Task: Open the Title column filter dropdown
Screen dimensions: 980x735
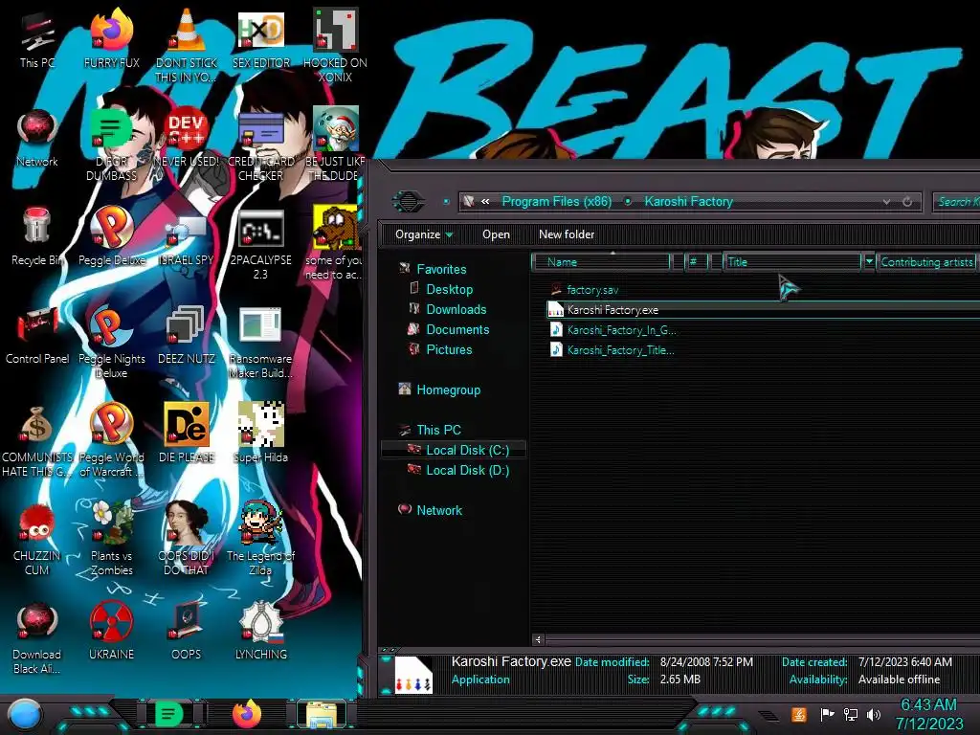Action: (869, 262)
